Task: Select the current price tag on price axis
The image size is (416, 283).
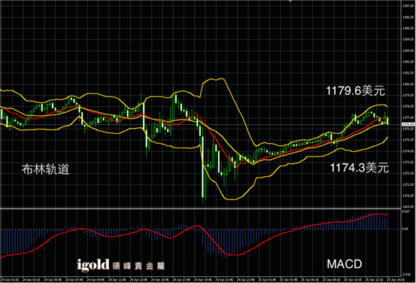Action: pyautogui.click(x=408, y=124)
